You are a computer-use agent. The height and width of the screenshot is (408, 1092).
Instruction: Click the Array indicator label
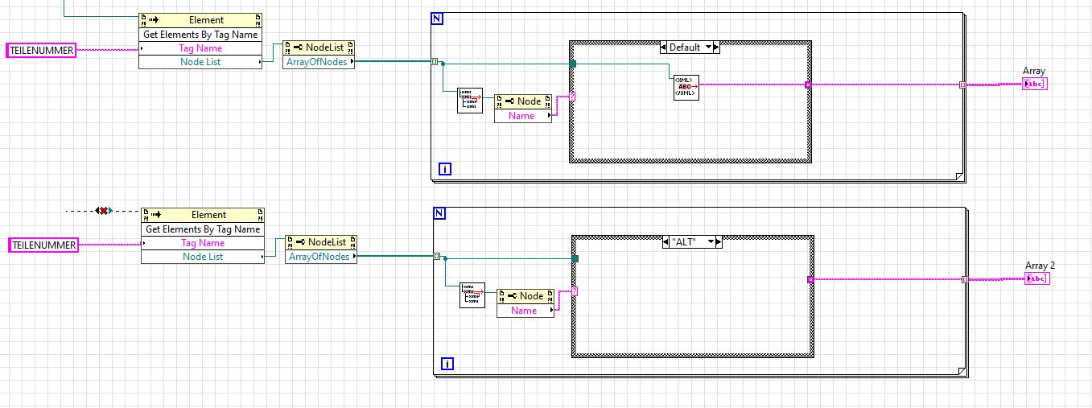click(x=1033, y=72)
